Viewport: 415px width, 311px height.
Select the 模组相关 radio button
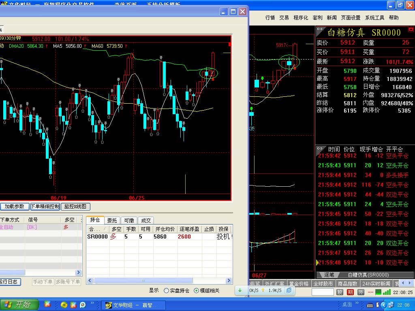point(197,290)
